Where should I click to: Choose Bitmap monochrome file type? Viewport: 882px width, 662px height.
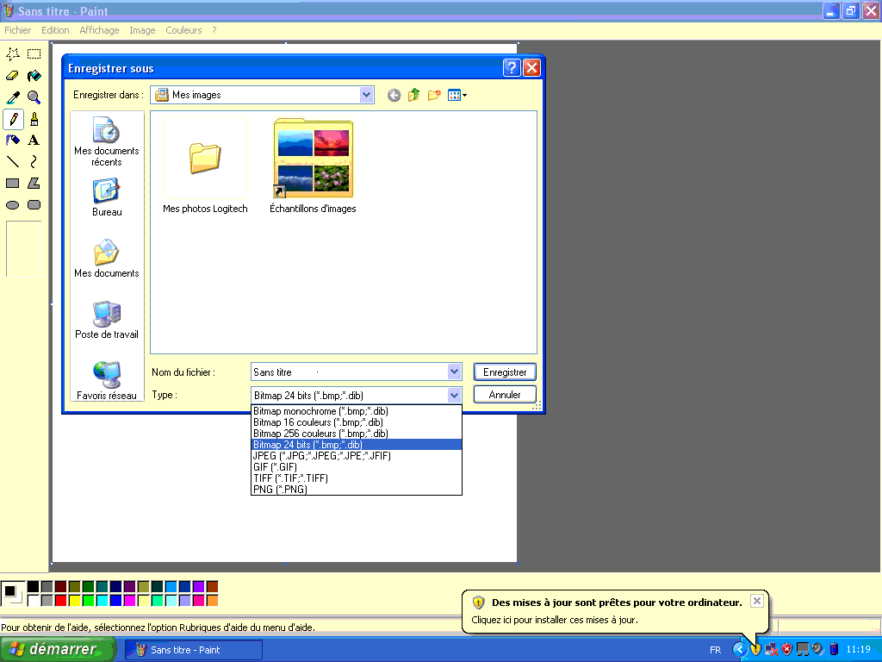pos(356,411)
